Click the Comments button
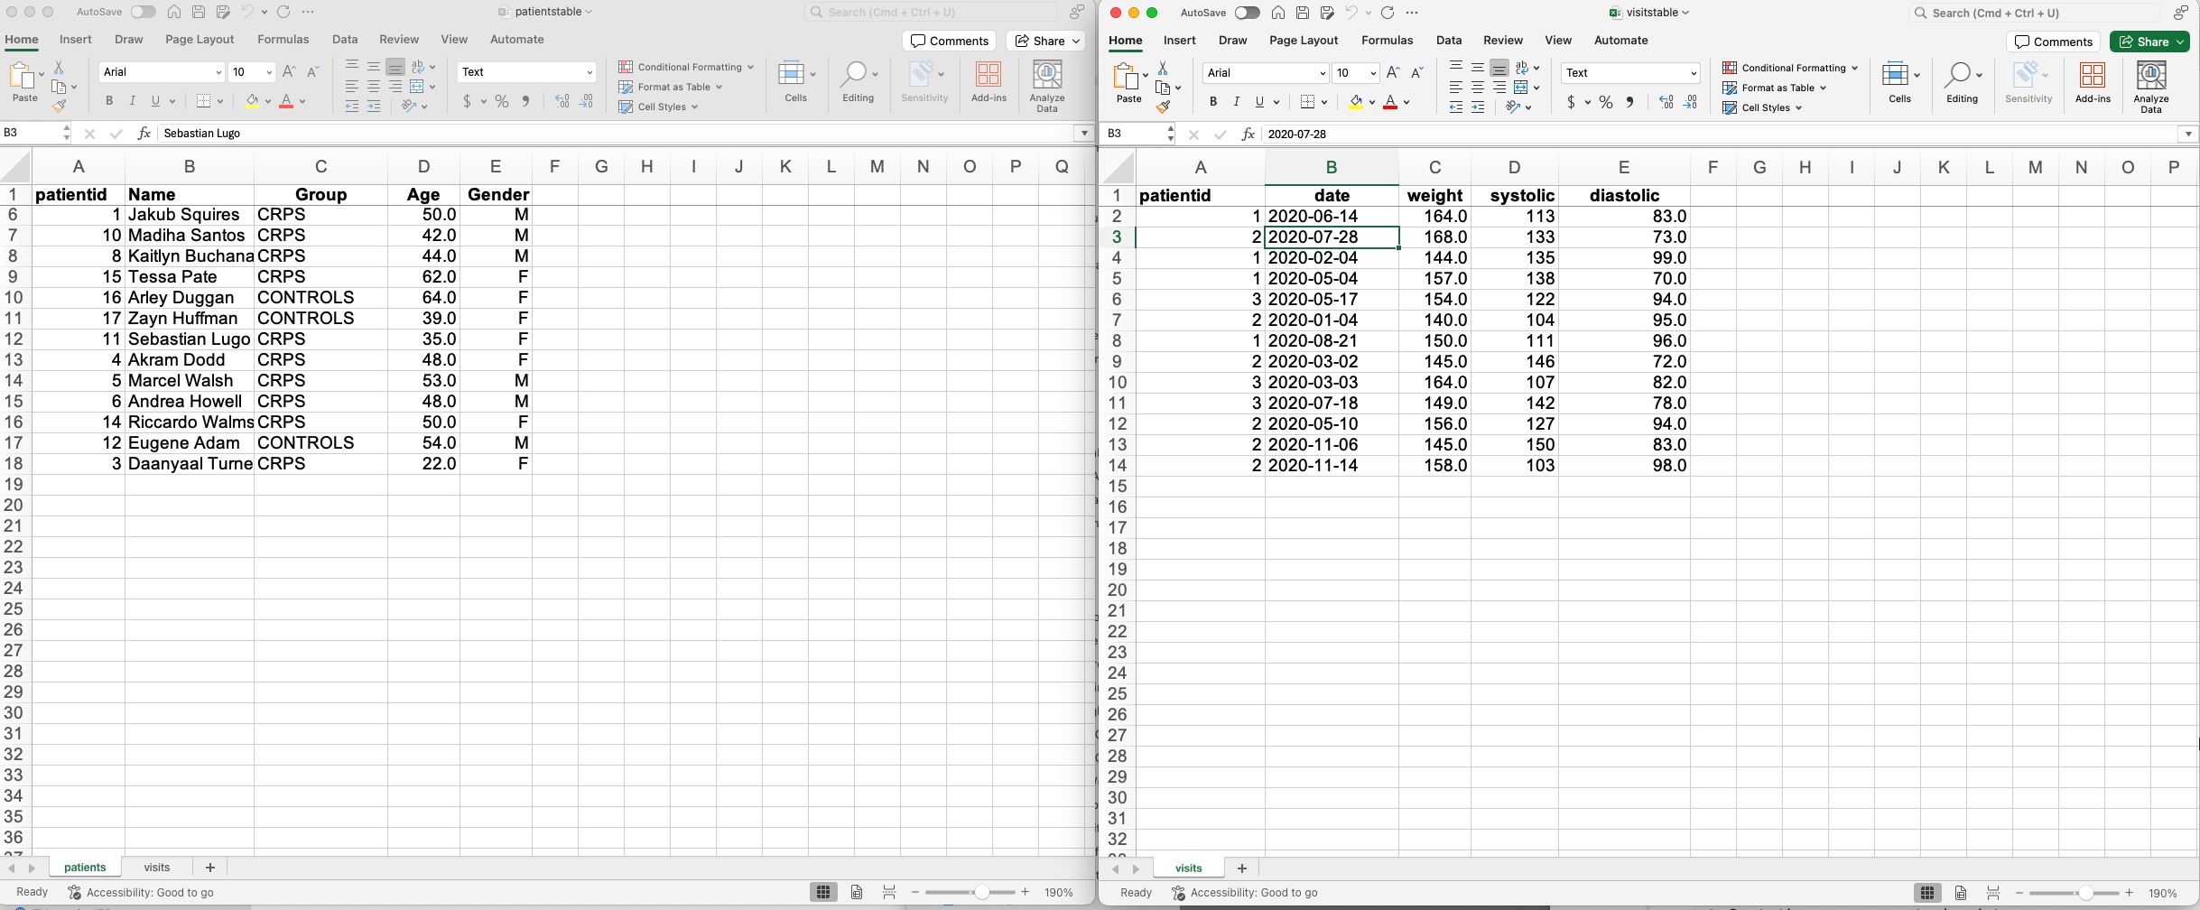The height and width of the screenshot is (910, 2200). [949, 41]
